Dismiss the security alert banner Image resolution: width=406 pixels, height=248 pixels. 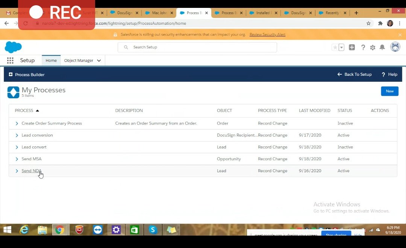coord(400,35)
